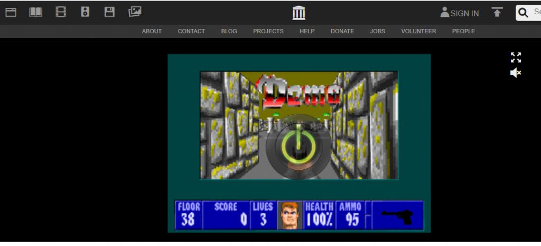The image size is (541, 246).
Task: Click the upload arrow icon
Action: [x=497, y=13]
